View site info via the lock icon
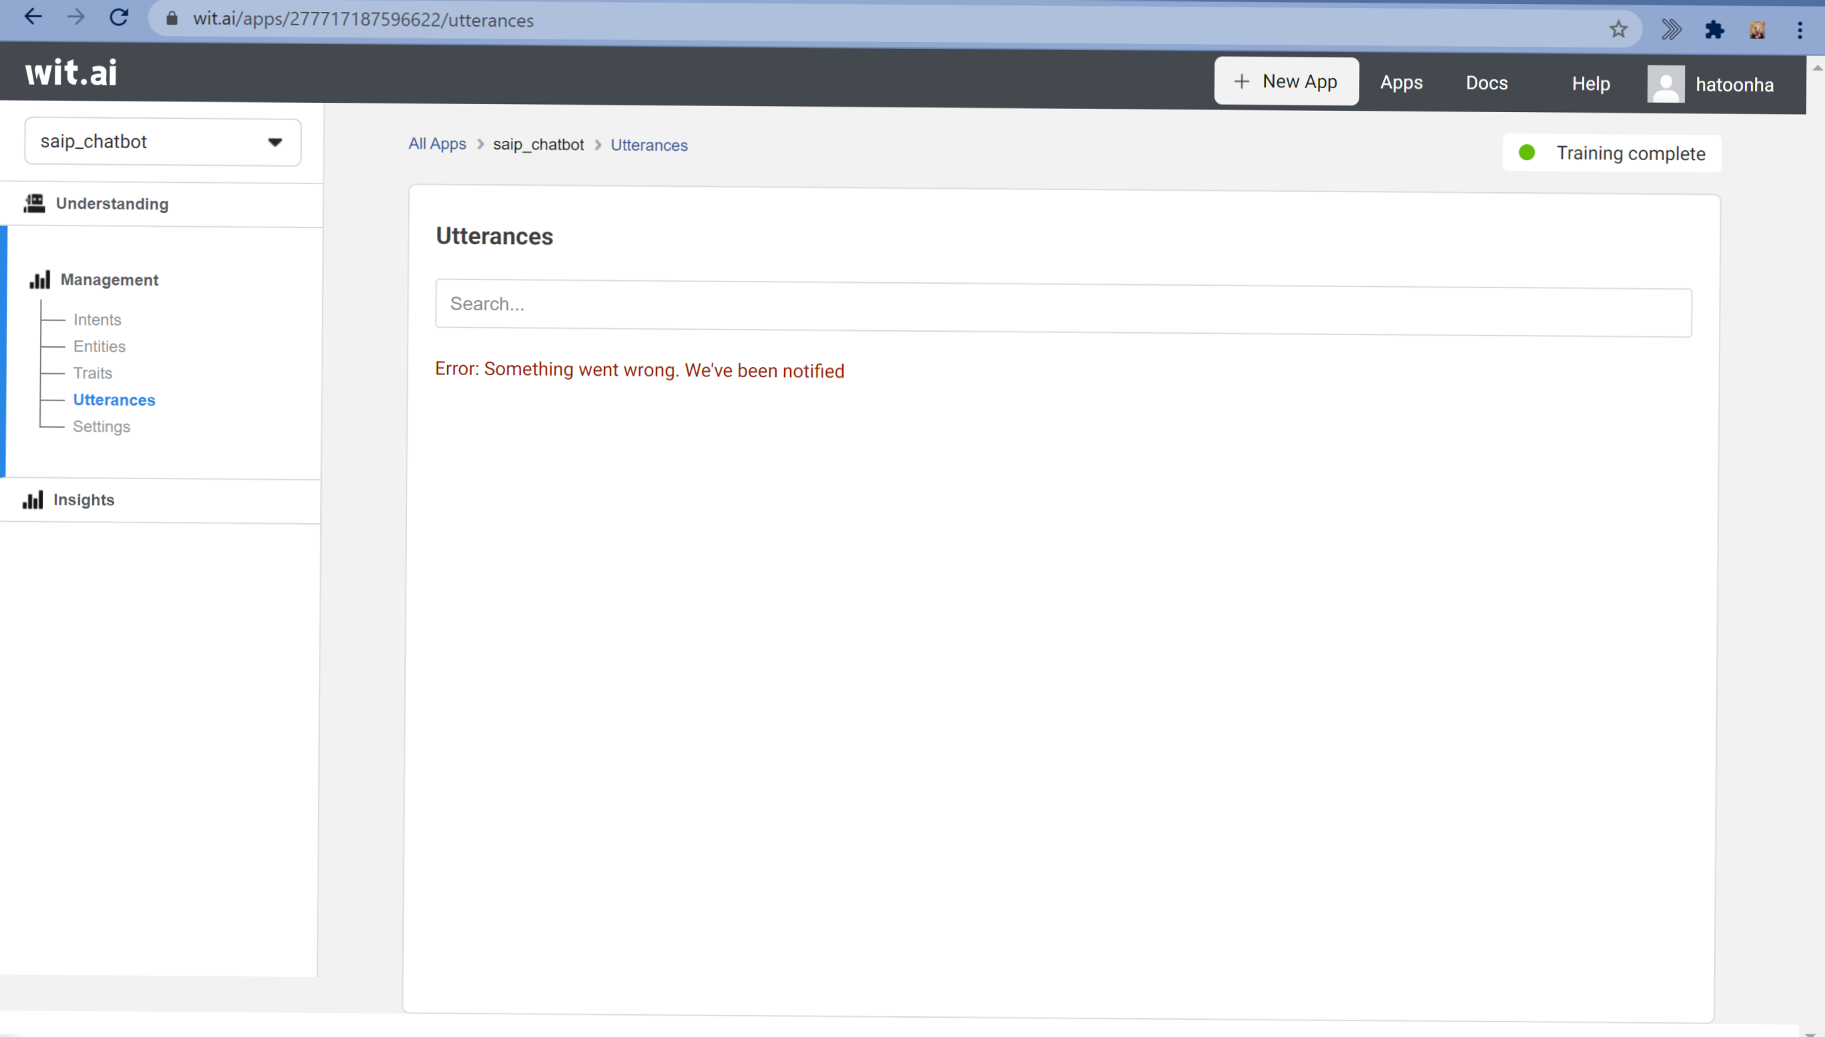 [171, 19]
